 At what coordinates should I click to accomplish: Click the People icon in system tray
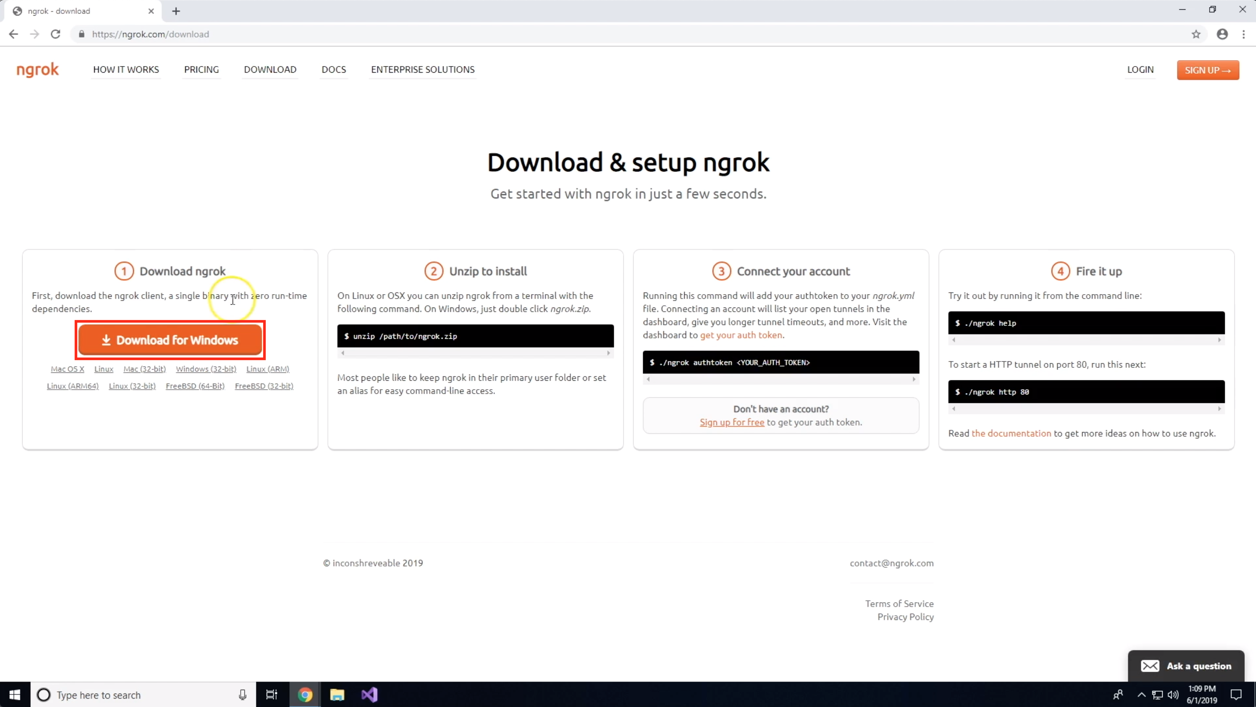pos(1118,695)
